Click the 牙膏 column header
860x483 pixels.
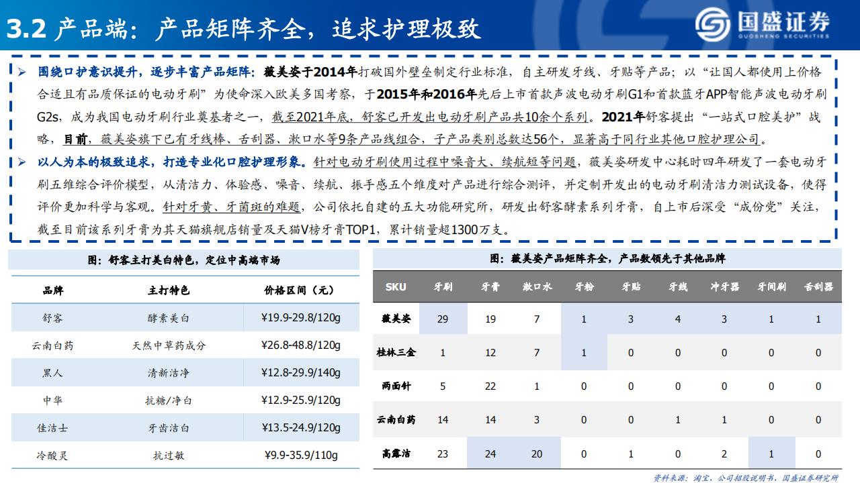tap(490, 286)
